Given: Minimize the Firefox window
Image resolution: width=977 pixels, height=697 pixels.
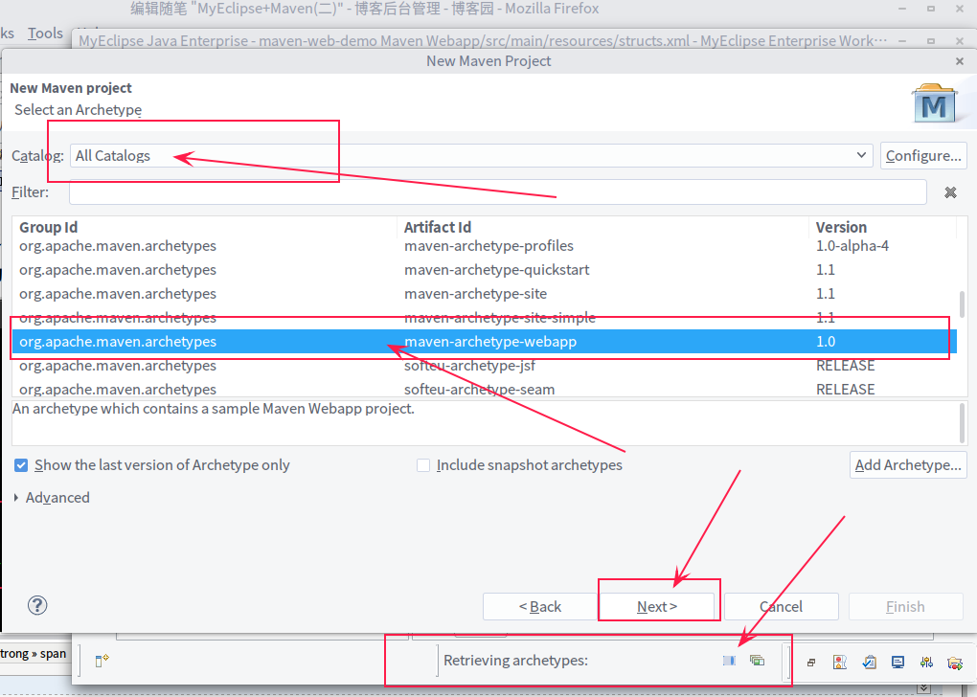Looking at the screenshot, I should [x=902, y=9].
